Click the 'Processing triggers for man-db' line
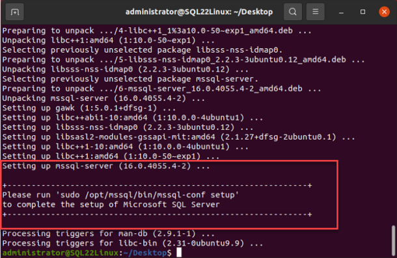This screenshot has height=258, width=397. (109, 233)
